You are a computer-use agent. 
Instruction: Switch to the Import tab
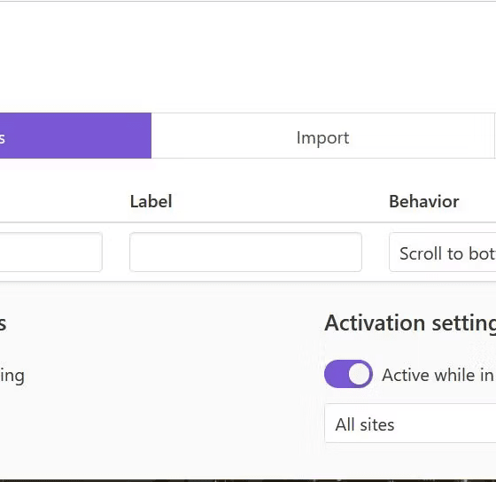[322, 136]
